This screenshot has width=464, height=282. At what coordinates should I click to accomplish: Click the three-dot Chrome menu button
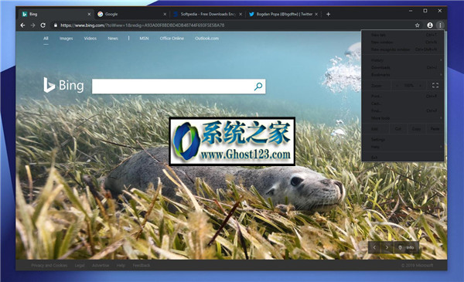(x=440, y=25)
